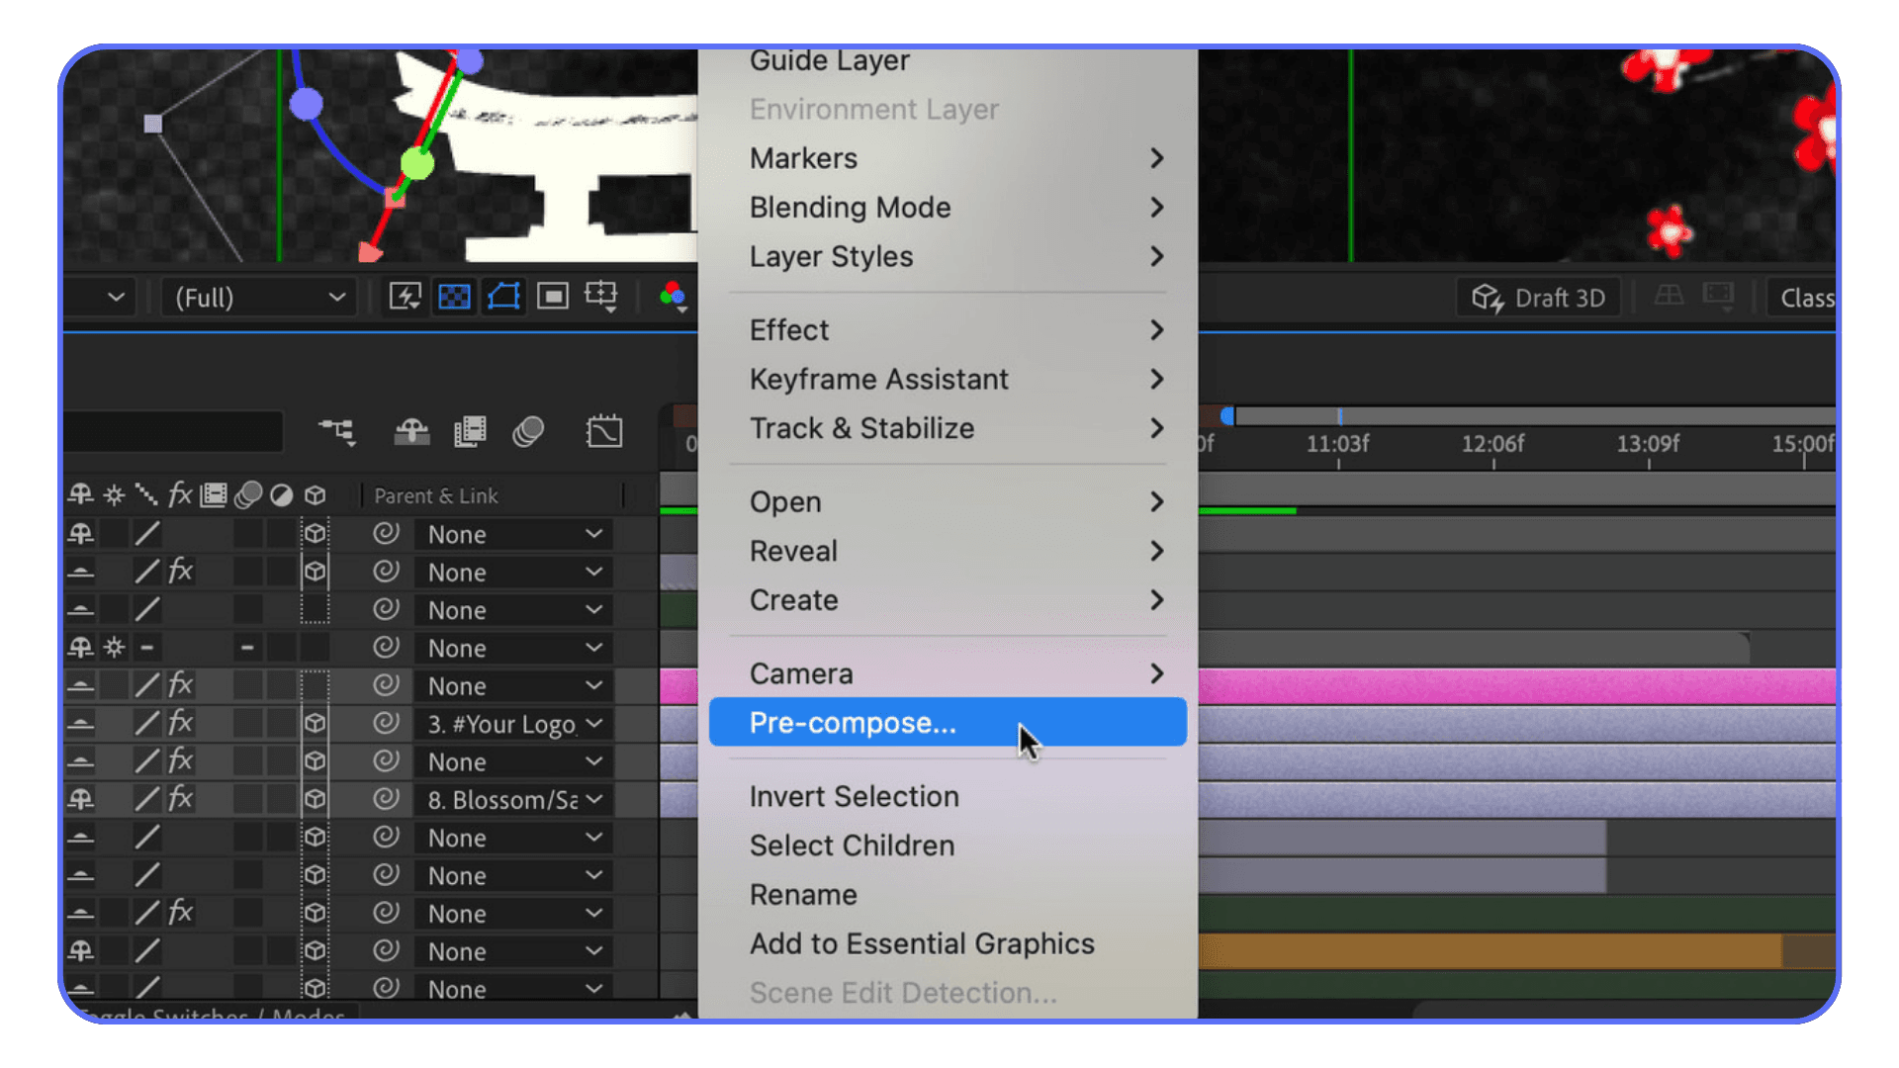The image size is (1899, 1068).
Task: Click Add to Essential Graphics
Action: point(922,943)
